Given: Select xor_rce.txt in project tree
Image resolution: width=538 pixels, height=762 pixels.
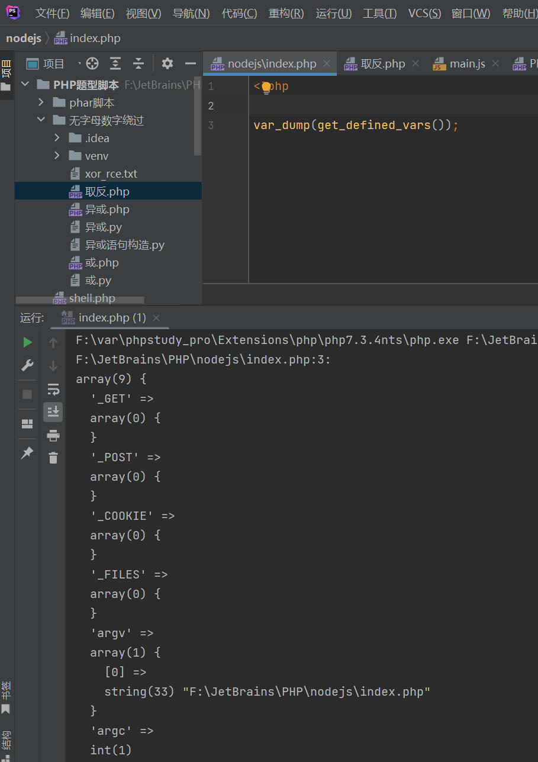Looking at the screenshot, I should pos(111,173).
